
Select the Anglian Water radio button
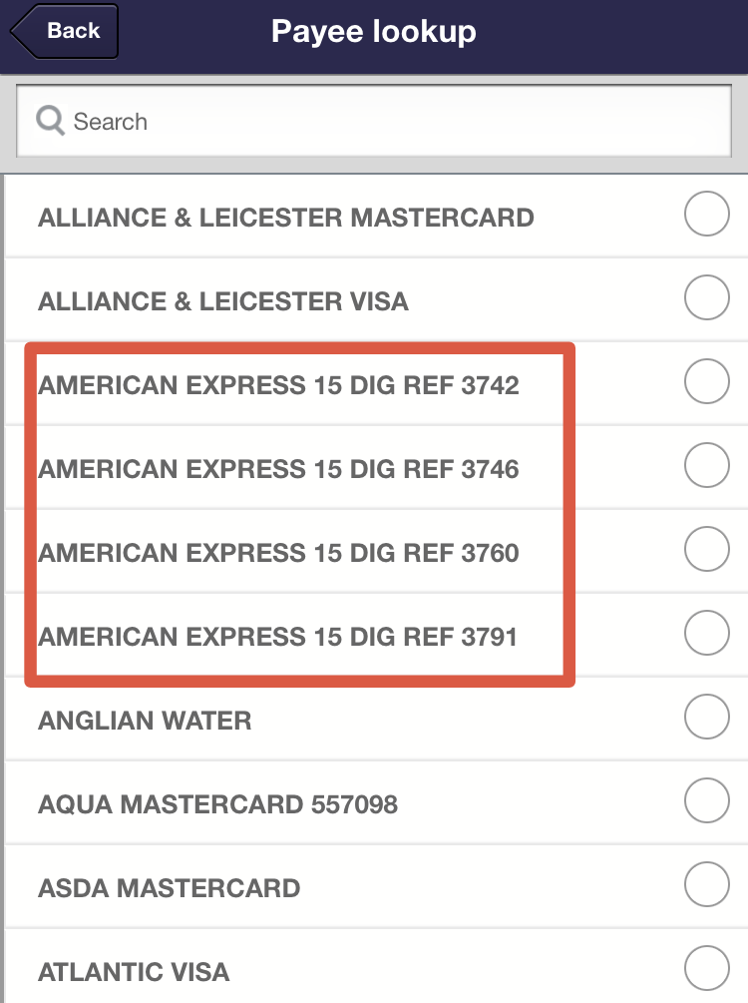click(x=707, y=720)
